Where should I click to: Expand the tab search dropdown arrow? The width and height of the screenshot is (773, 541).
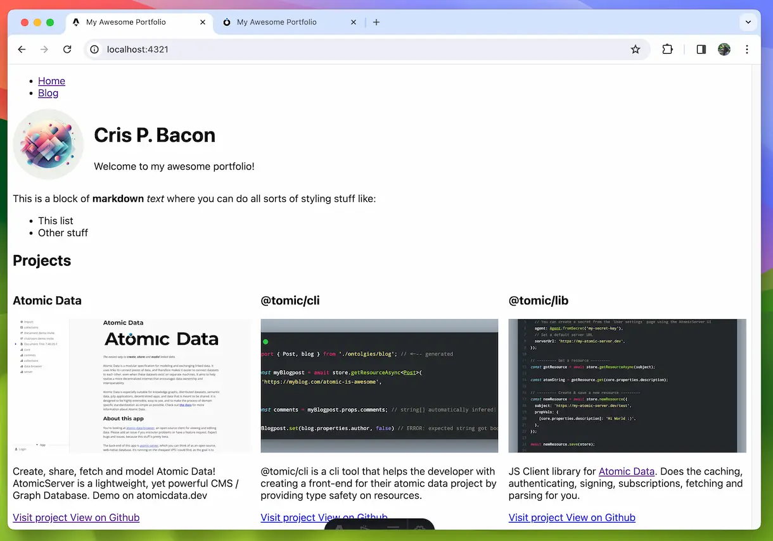(x=748, y=22)
